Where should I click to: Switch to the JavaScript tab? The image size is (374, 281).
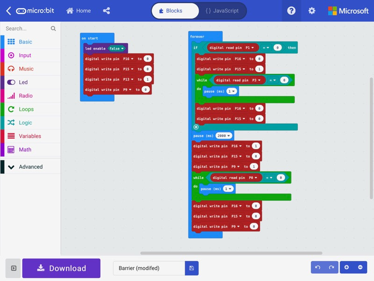tap(222, 11)
